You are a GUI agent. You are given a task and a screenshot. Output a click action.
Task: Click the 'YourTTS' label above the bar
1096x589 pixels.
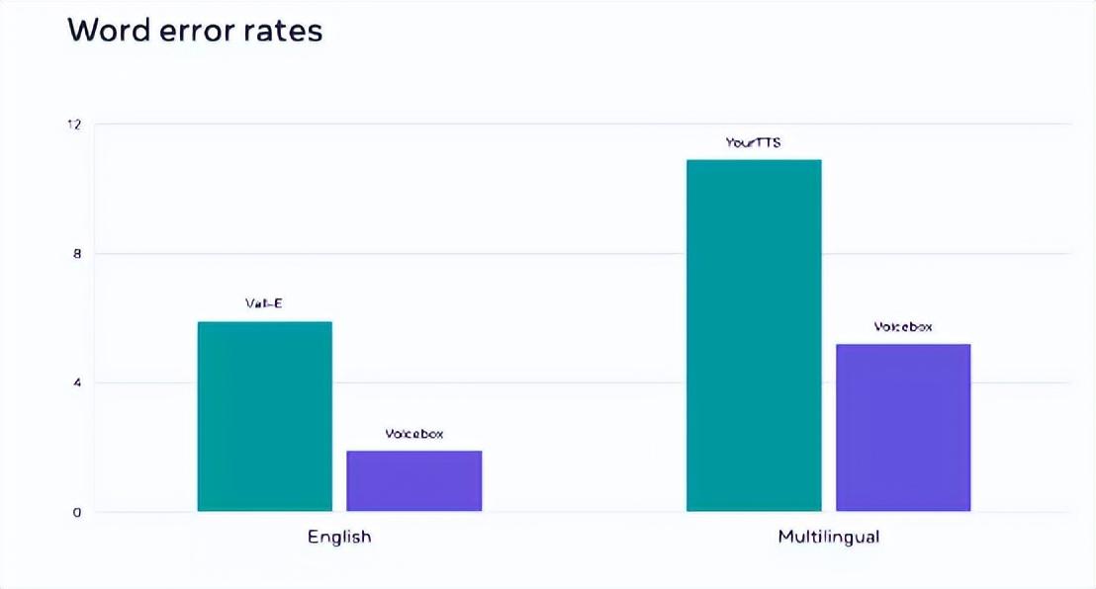click(x=753, y=142)
